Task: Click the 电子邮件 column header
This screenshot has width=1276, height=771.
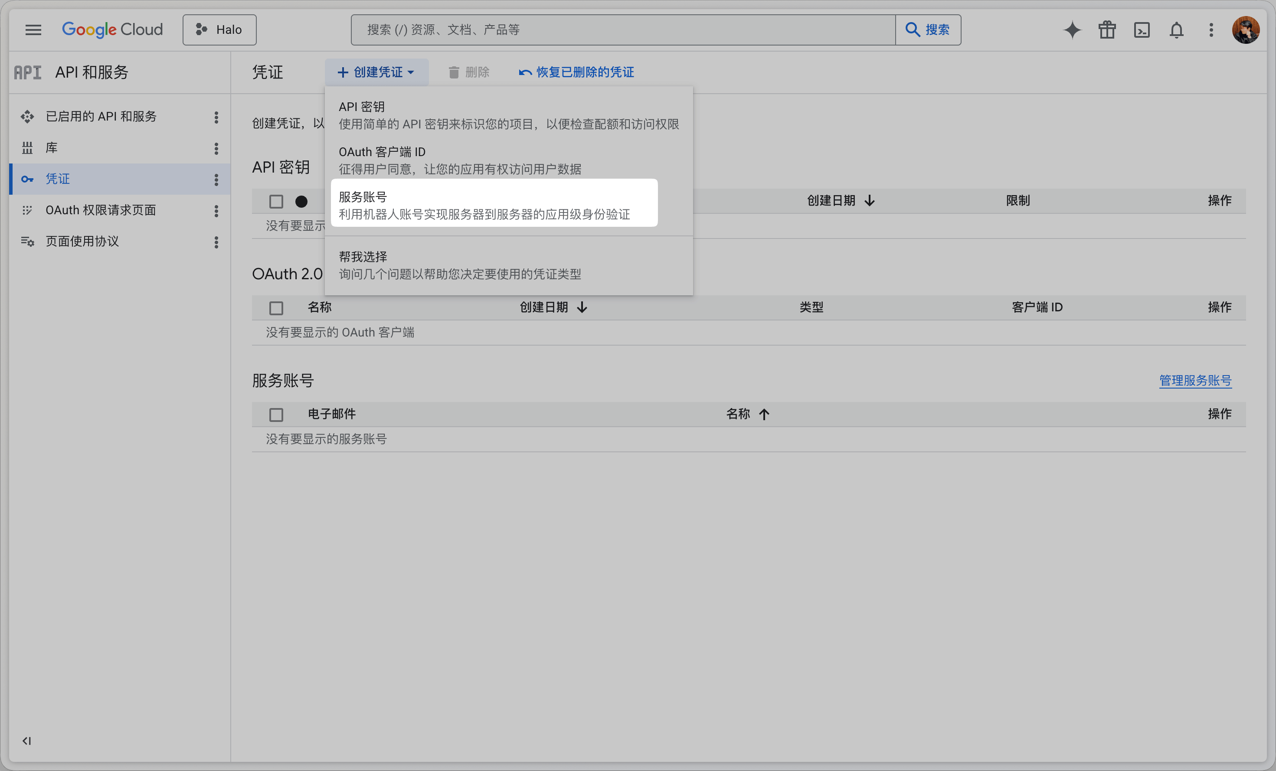Action: pyautogui.click(x=332, y=414)
